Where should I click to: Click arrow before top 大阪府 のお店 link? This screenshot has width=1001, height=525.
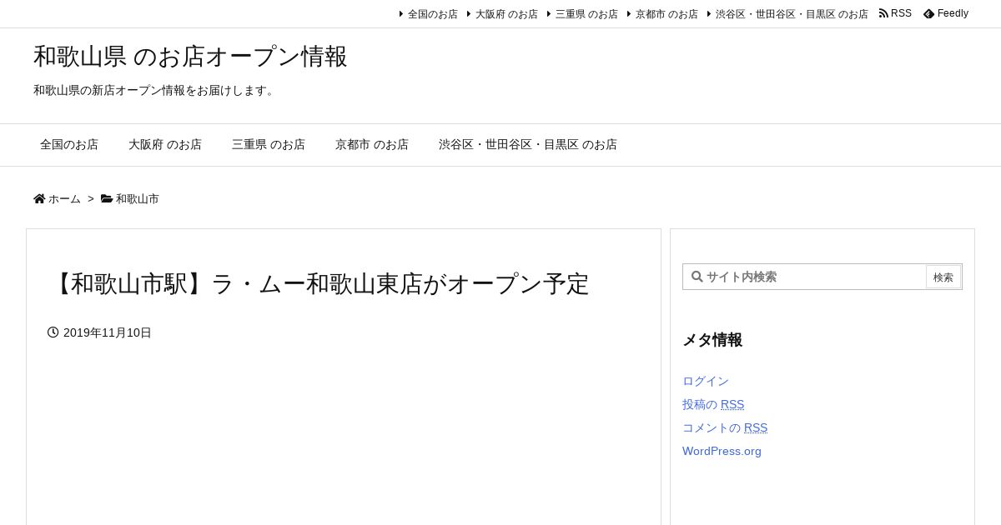[469, 14]
